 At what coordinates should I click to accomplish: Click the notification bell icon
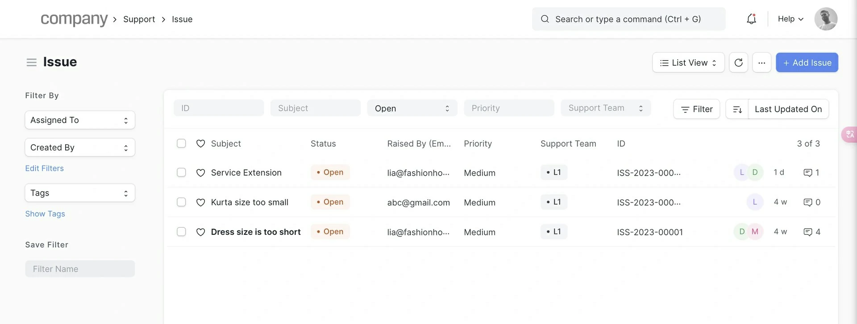point(751,19)
